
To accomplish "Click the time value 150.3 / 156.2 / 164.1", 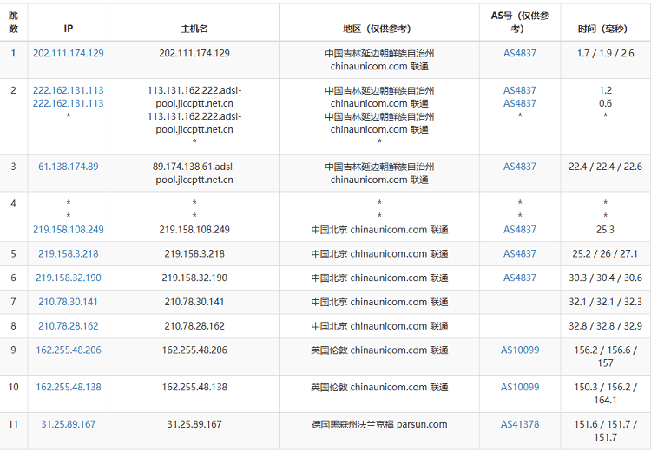I will (x=605, y=394).
